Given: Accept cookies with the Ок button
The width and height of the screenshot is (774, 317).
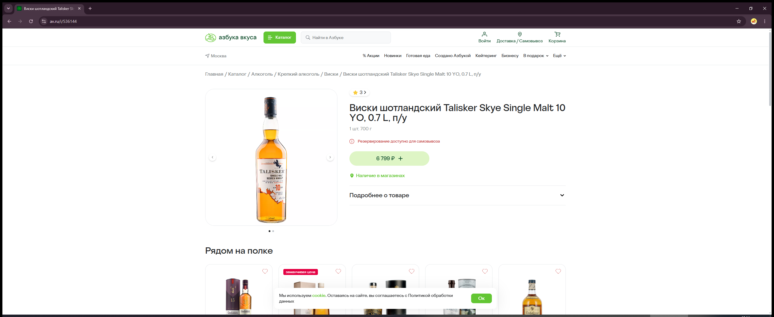Looking at the screenshot, I should pyautogui.click(x=481, y=298).
